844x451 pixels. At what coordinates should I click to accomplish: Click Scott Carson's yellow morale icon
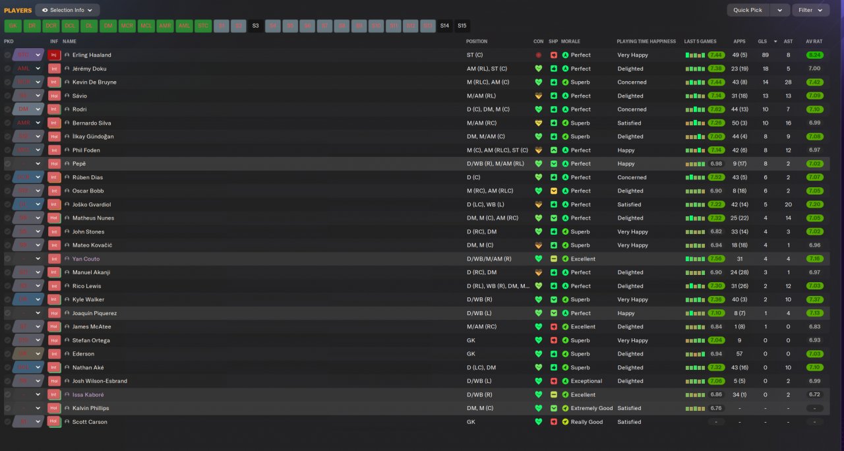565,422
